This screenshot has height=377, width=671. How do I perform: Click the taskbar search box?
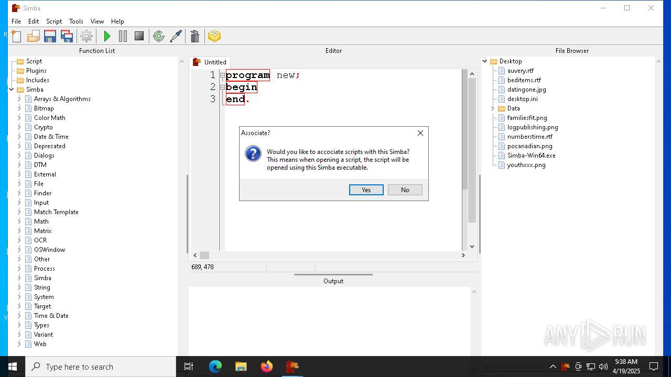coord(101,367)
